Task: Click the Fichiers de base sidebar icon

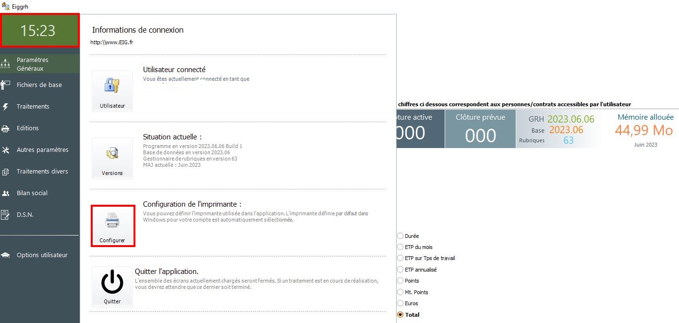Action: coord(6,85)
